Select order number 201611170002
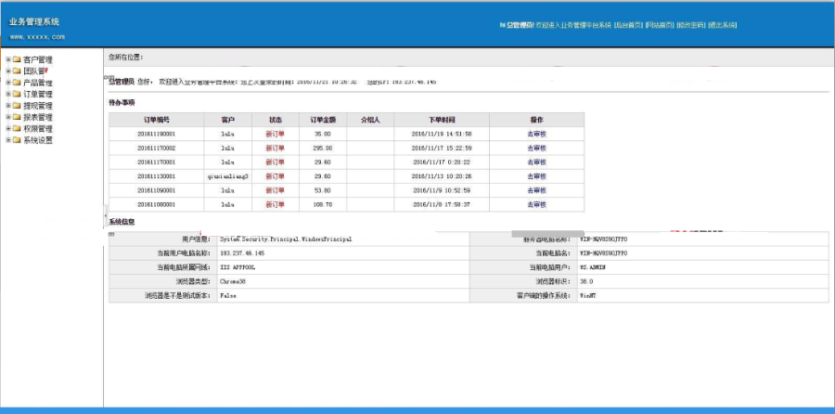 coord(157,149)
